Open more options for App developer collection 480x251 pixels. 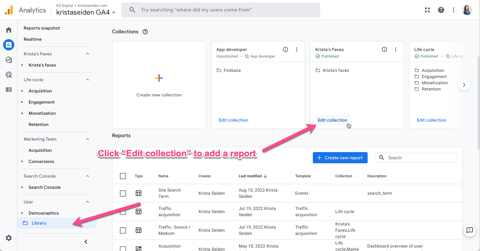point(297,49)
